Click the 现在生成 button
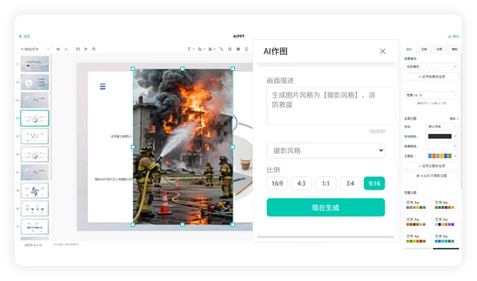Viewport: 477px width, 281px height. 326,207
